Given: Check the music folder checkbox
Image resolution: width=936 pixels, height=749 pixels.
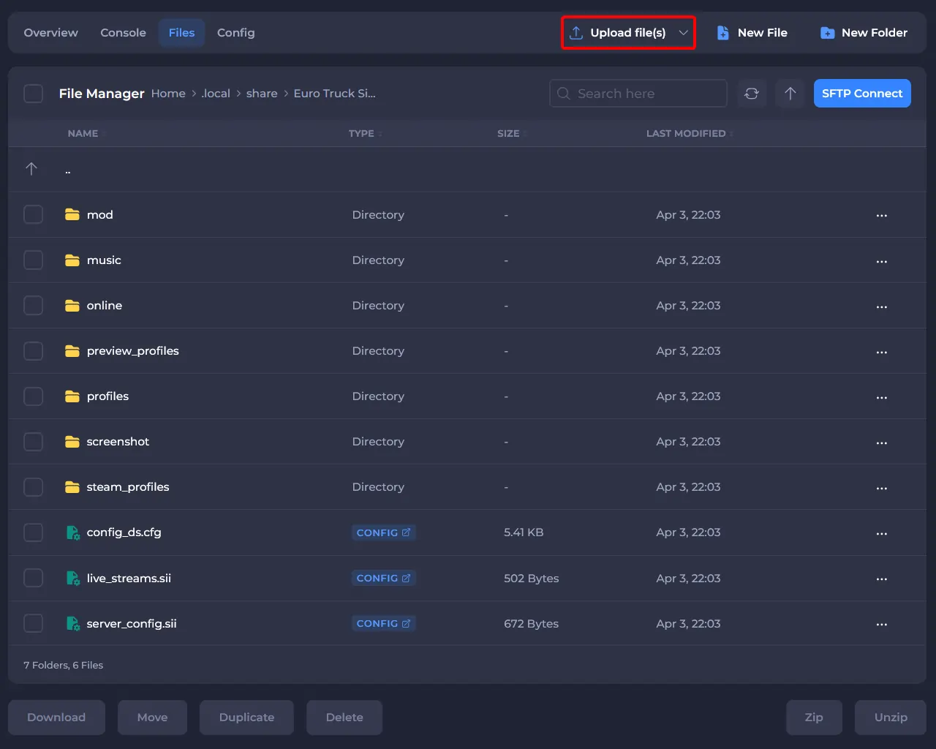Looking at the screenshot, I should (34, 260).
